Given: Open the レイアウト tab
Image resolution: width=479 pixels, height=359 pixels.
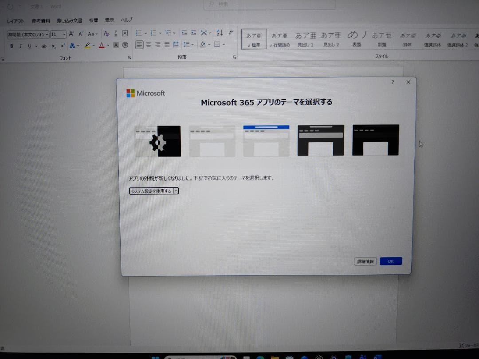Looking at the screenshot, I should click(x=15, y=21).
